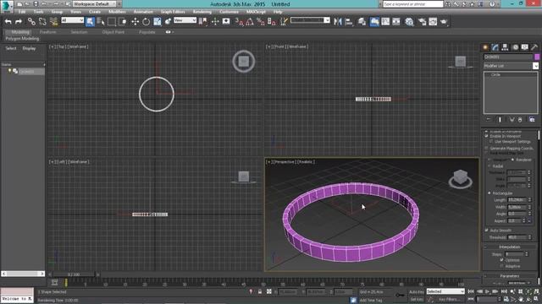Activate Bind to Space Warp tool
The width and height of the screenshot is (542, 304).
coord(53,22)
